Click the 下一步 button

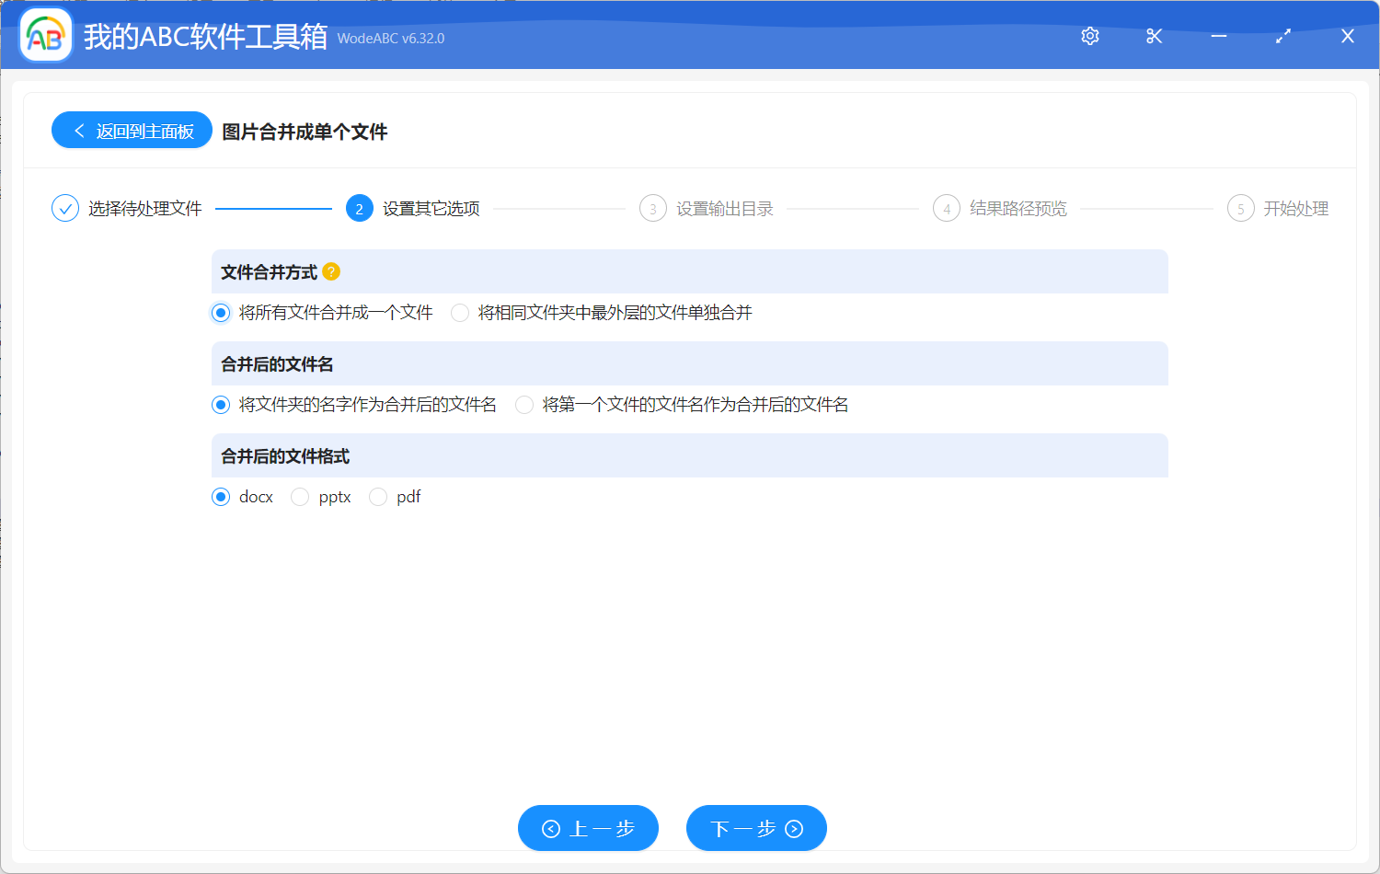coord(756,828)
